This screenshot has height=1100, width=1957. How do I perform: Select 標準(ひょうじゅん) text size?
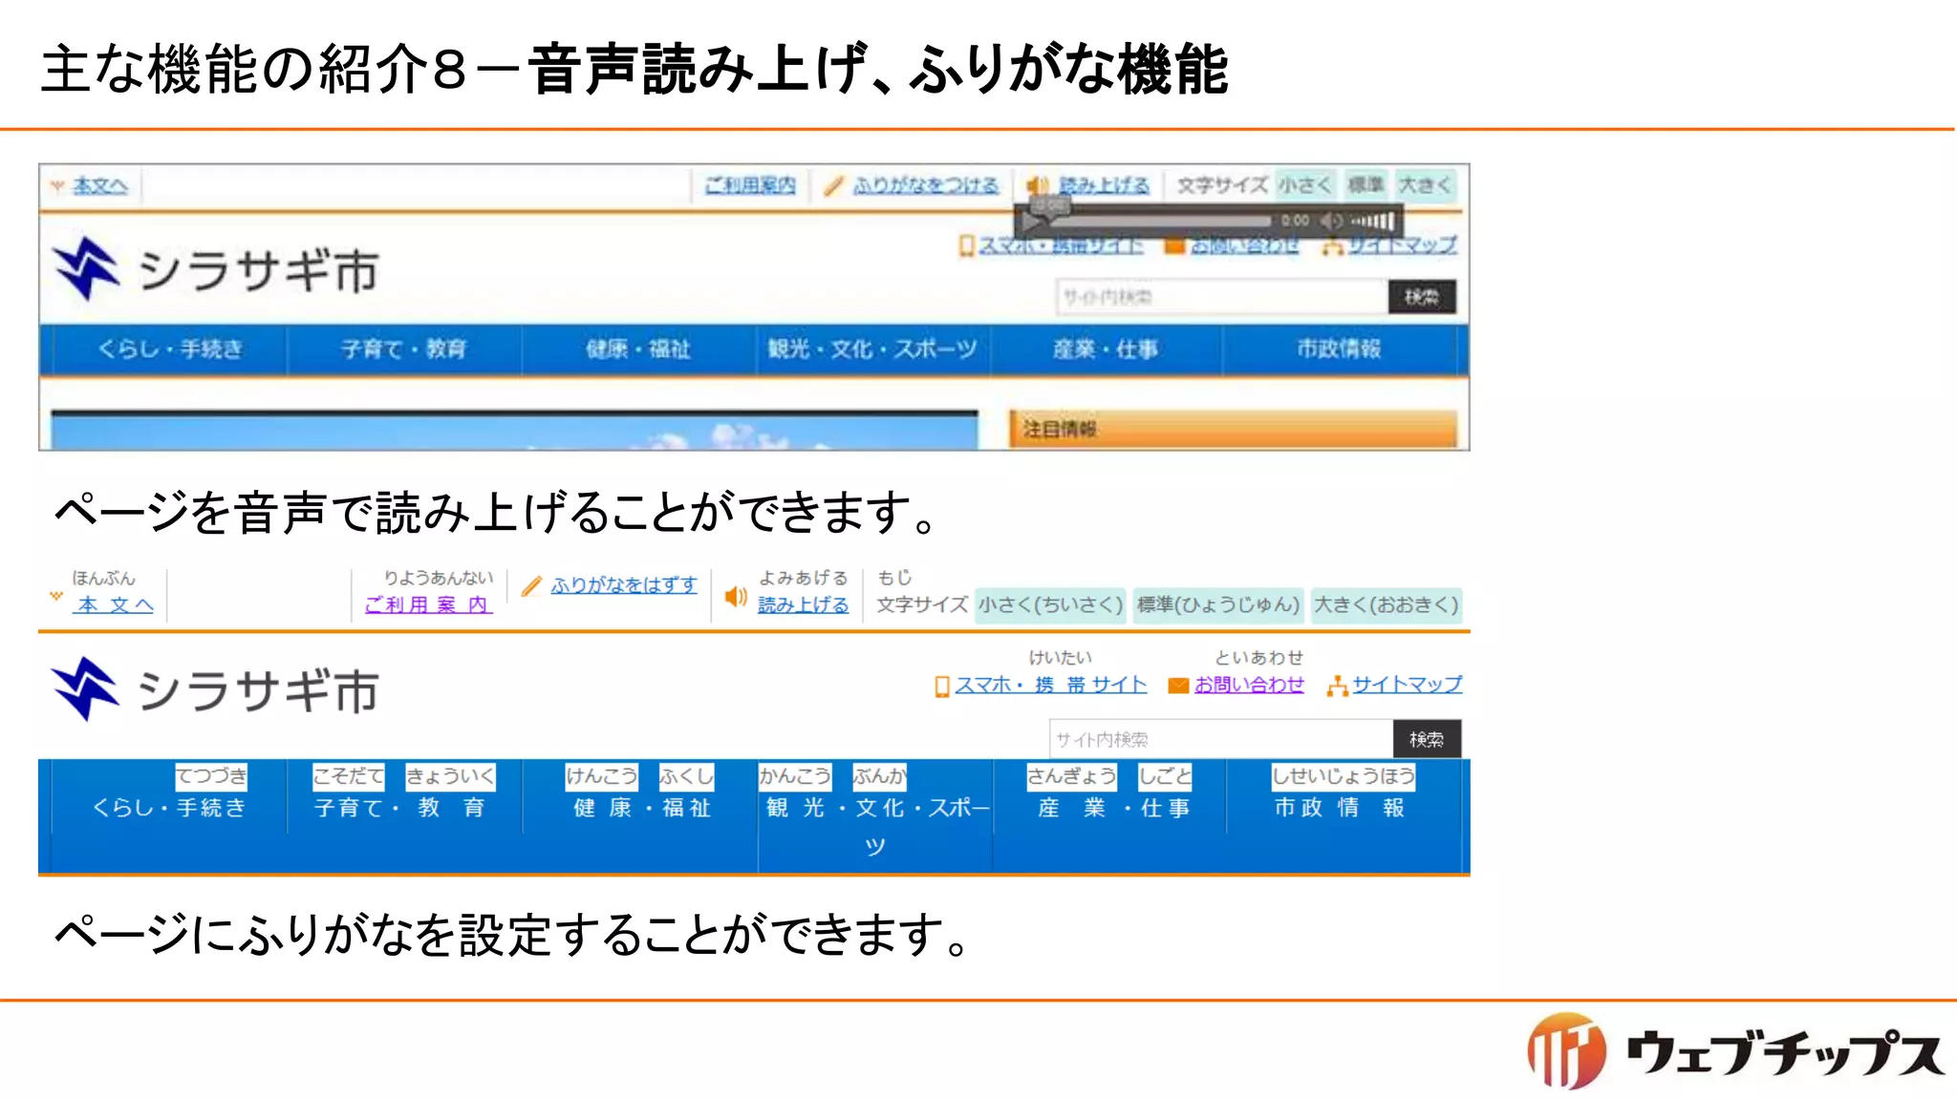[x=1218, y=604]
